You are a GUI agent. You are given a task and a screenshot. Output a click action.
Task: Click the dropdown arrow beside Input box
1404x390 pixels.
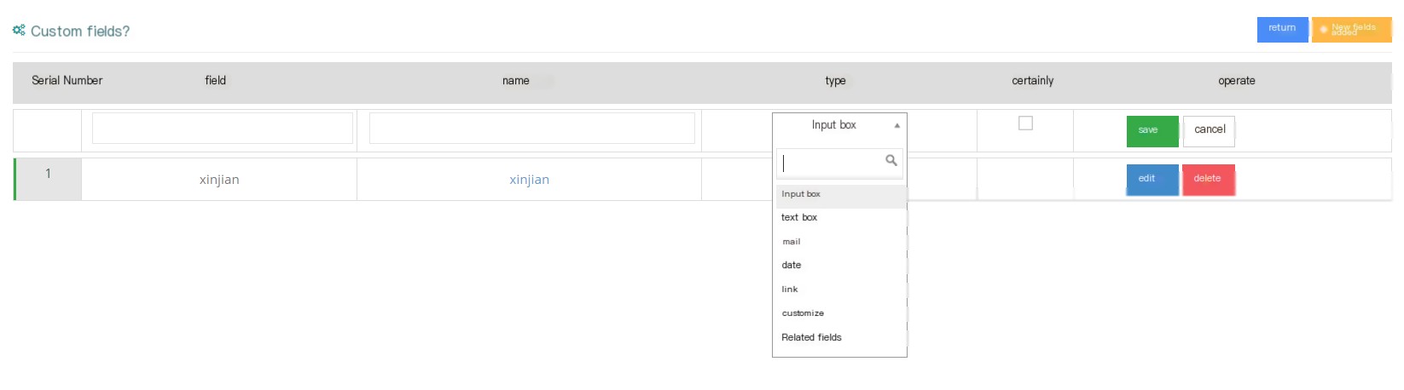(896, 125)
